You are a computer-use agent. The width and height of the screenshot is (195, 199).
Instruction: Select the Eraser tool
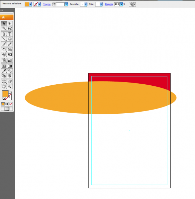10,82
